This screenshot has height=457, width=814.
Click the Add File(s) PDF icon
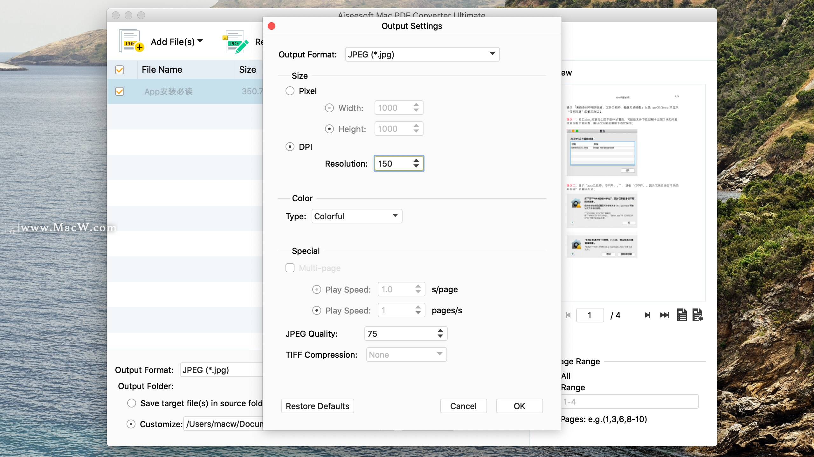(x=131, y=42)
